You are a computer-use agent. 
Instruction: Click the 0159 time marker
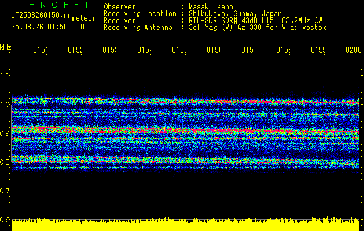pos(318,50)
